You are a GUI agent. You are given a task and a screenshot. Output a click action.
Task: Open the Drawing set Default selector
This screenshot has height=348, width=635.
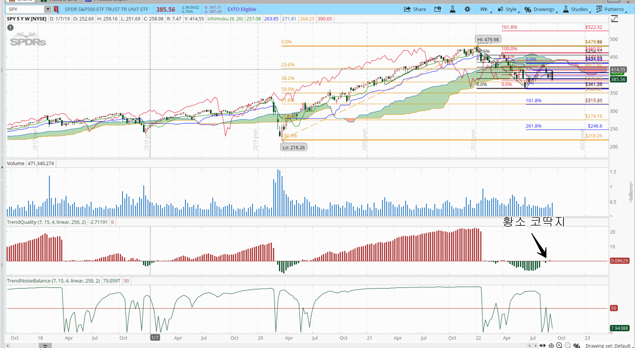tap(608, 345)
